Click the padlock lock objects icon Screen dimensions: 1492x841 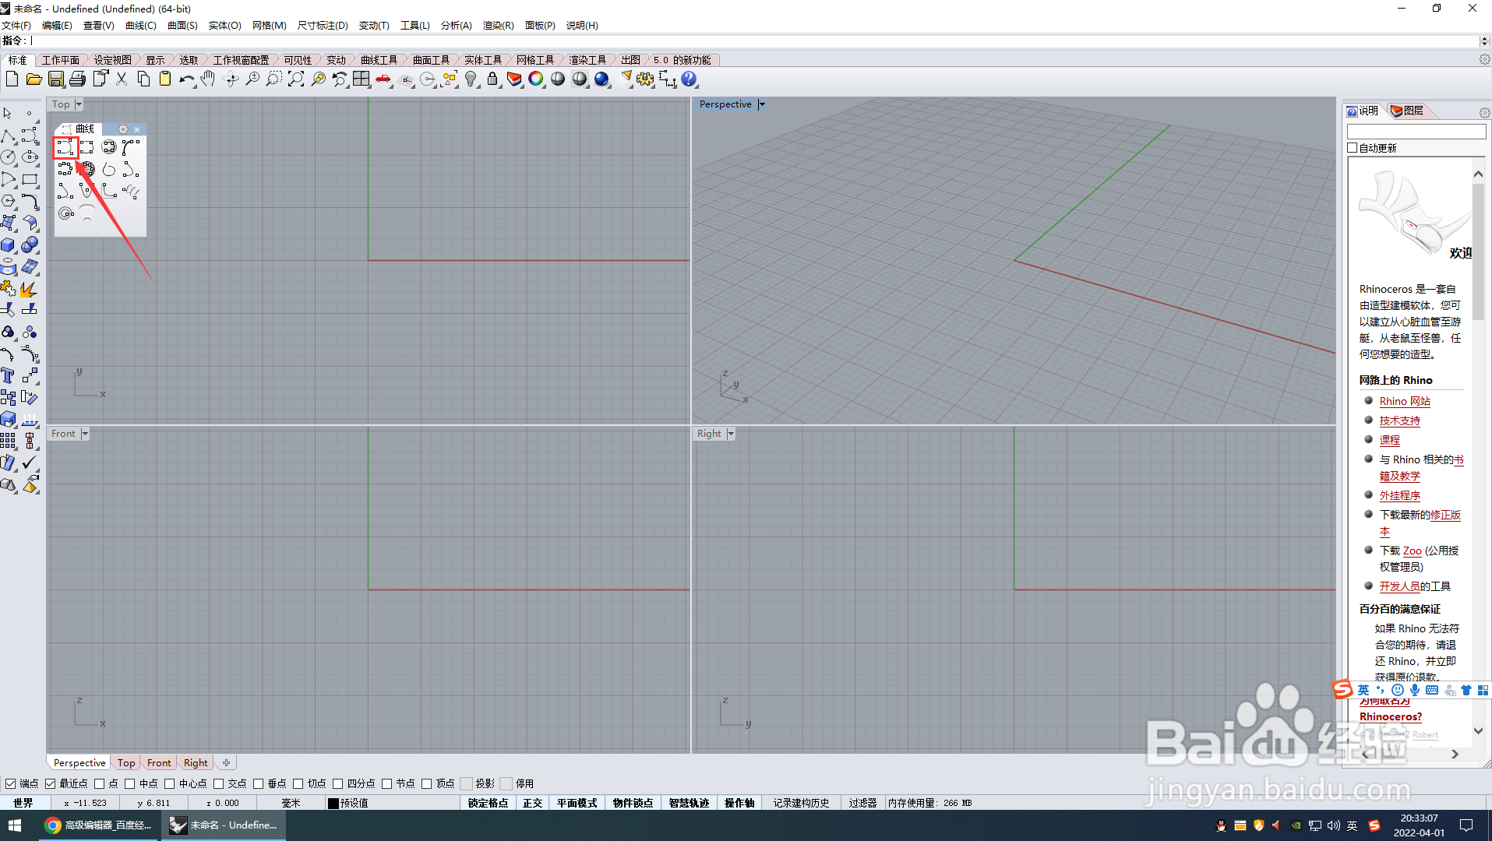(492, 79)
